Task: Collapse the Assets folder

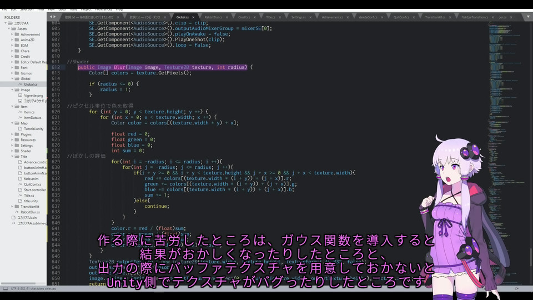Action: 9,28
